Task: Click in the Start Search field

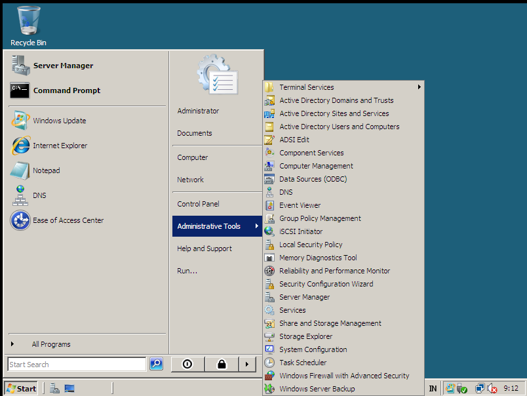Action: click(x=77, y=365)
